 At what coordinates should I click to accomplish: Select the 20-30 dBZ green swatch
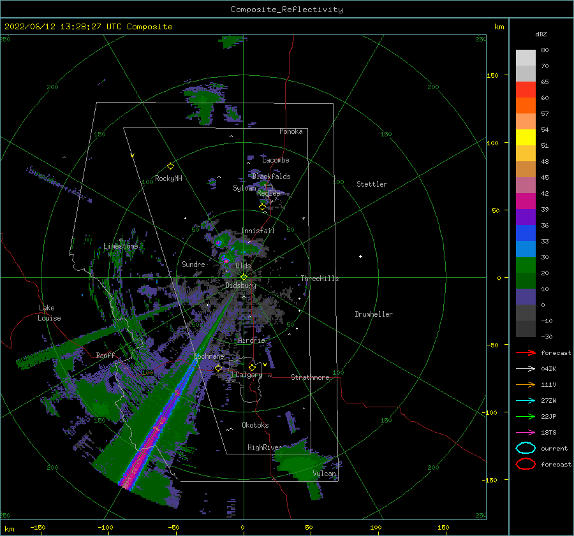[x=526, y=265]
